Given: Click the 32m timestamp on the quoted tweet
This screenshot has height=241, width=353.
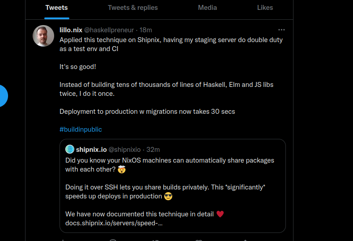Looking at the screenshot, I should point(153,149).
